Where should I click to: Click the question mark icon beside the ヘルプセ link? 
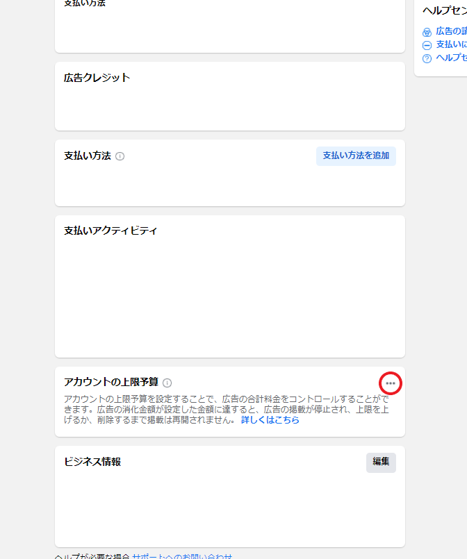427,58
